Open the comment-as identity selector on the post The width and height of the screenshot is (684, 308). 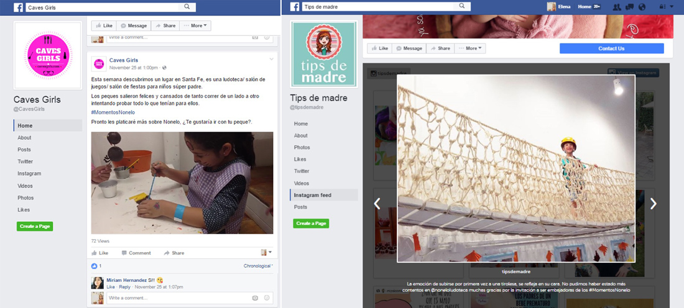pos(267,252)
